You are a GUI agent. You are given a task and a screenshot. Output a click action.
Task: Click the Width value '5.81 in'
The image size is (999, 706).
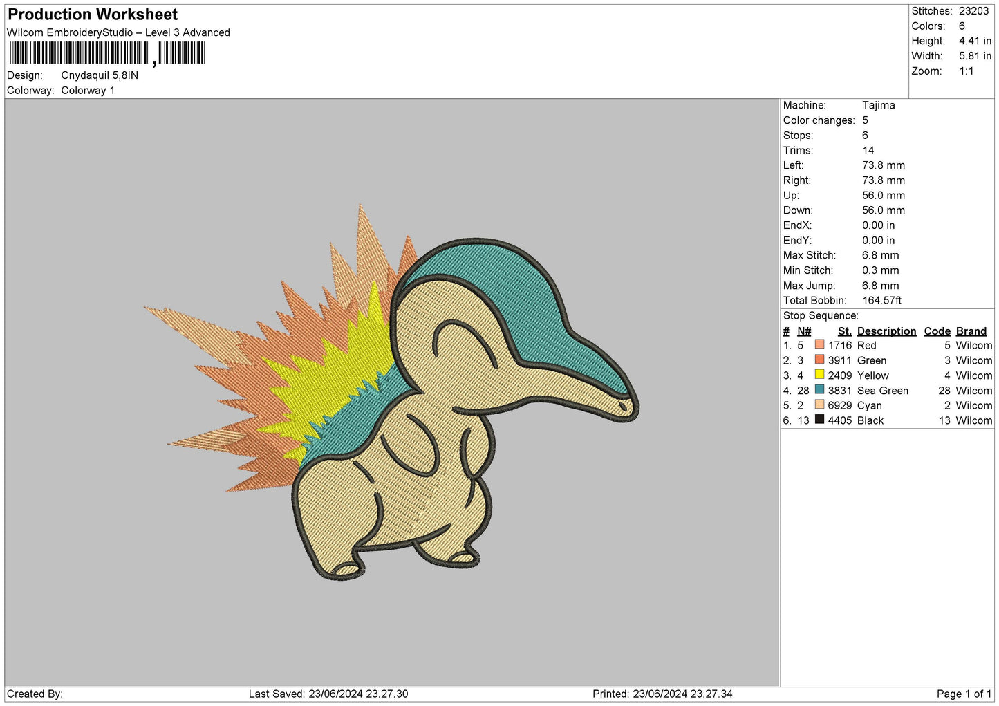click(x=975, y=56)
